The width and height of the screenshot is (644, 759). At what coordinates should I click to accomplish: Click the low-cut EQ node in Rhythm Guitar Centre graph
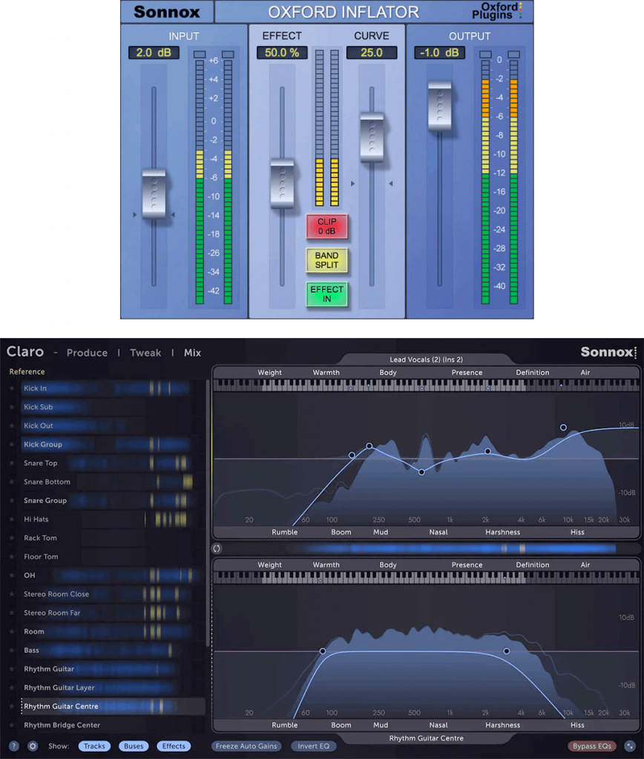click(x=323, y=651)
